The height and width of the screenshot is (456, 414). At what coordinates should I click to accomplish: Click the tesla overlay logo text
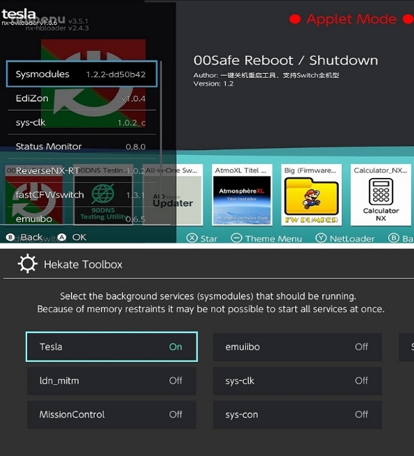[19, 14]
